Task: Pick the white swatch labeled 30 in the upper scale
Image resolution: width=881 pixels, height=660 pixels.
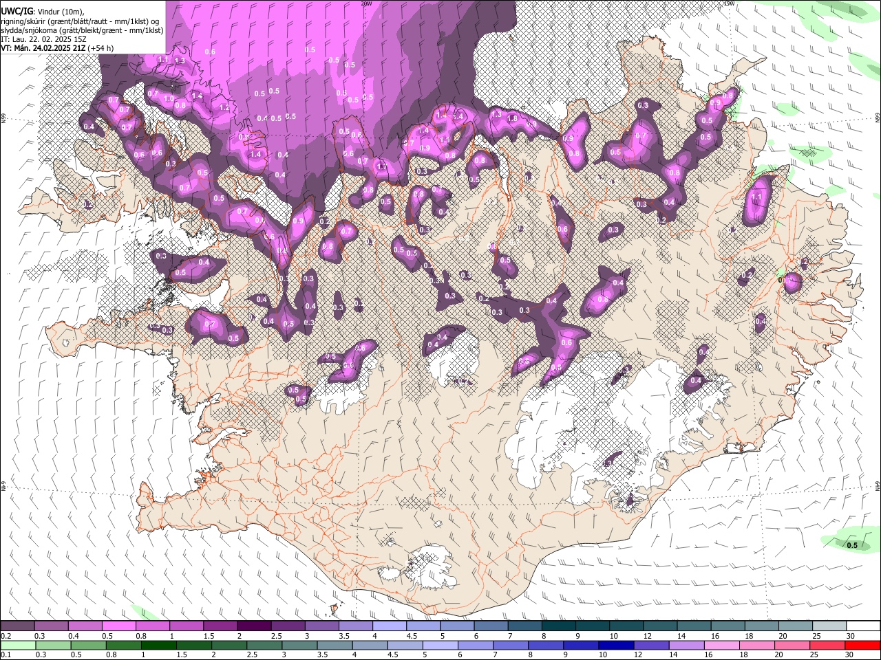Action: 862,626
